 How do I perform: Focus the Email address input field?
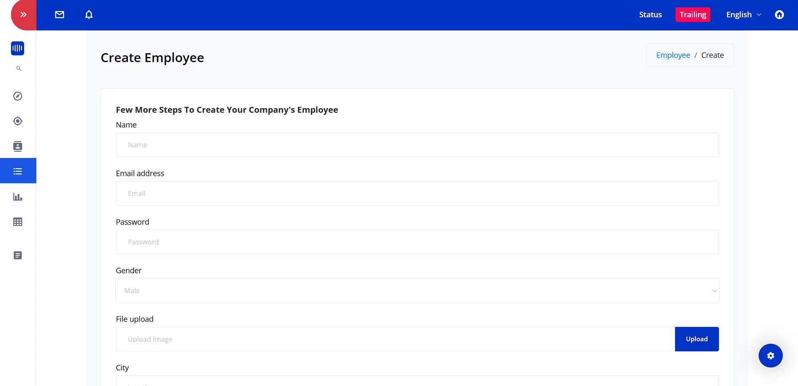coord(417,193)
